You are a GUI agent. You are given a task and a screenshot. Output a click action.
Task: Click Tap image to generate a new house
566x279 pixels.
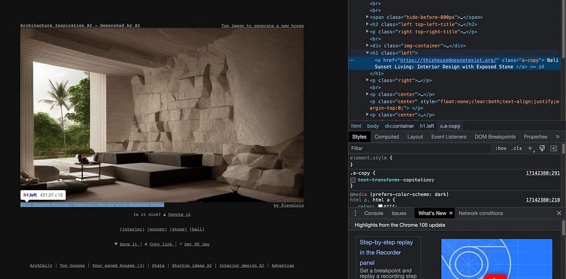click(263, 25)
